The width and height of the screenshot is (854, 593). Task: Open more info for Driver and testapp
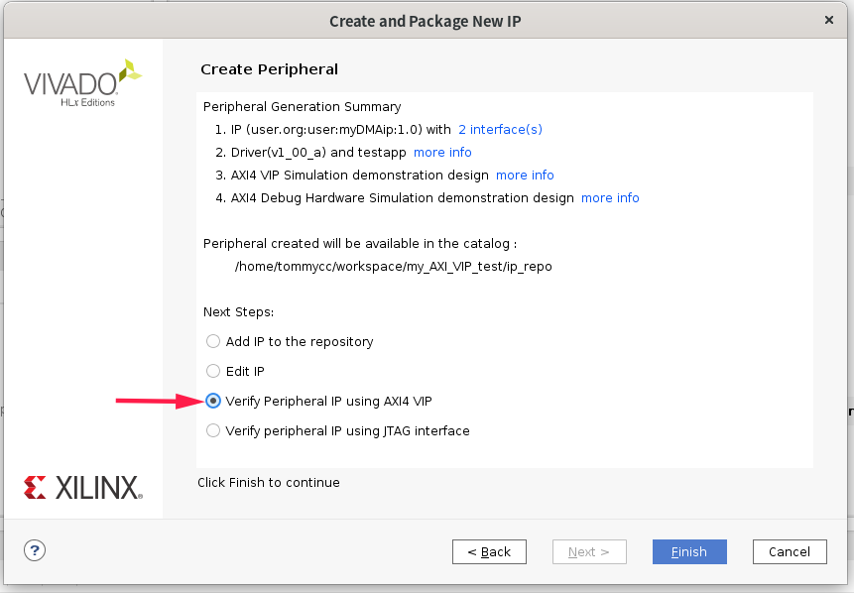point(442,152)
